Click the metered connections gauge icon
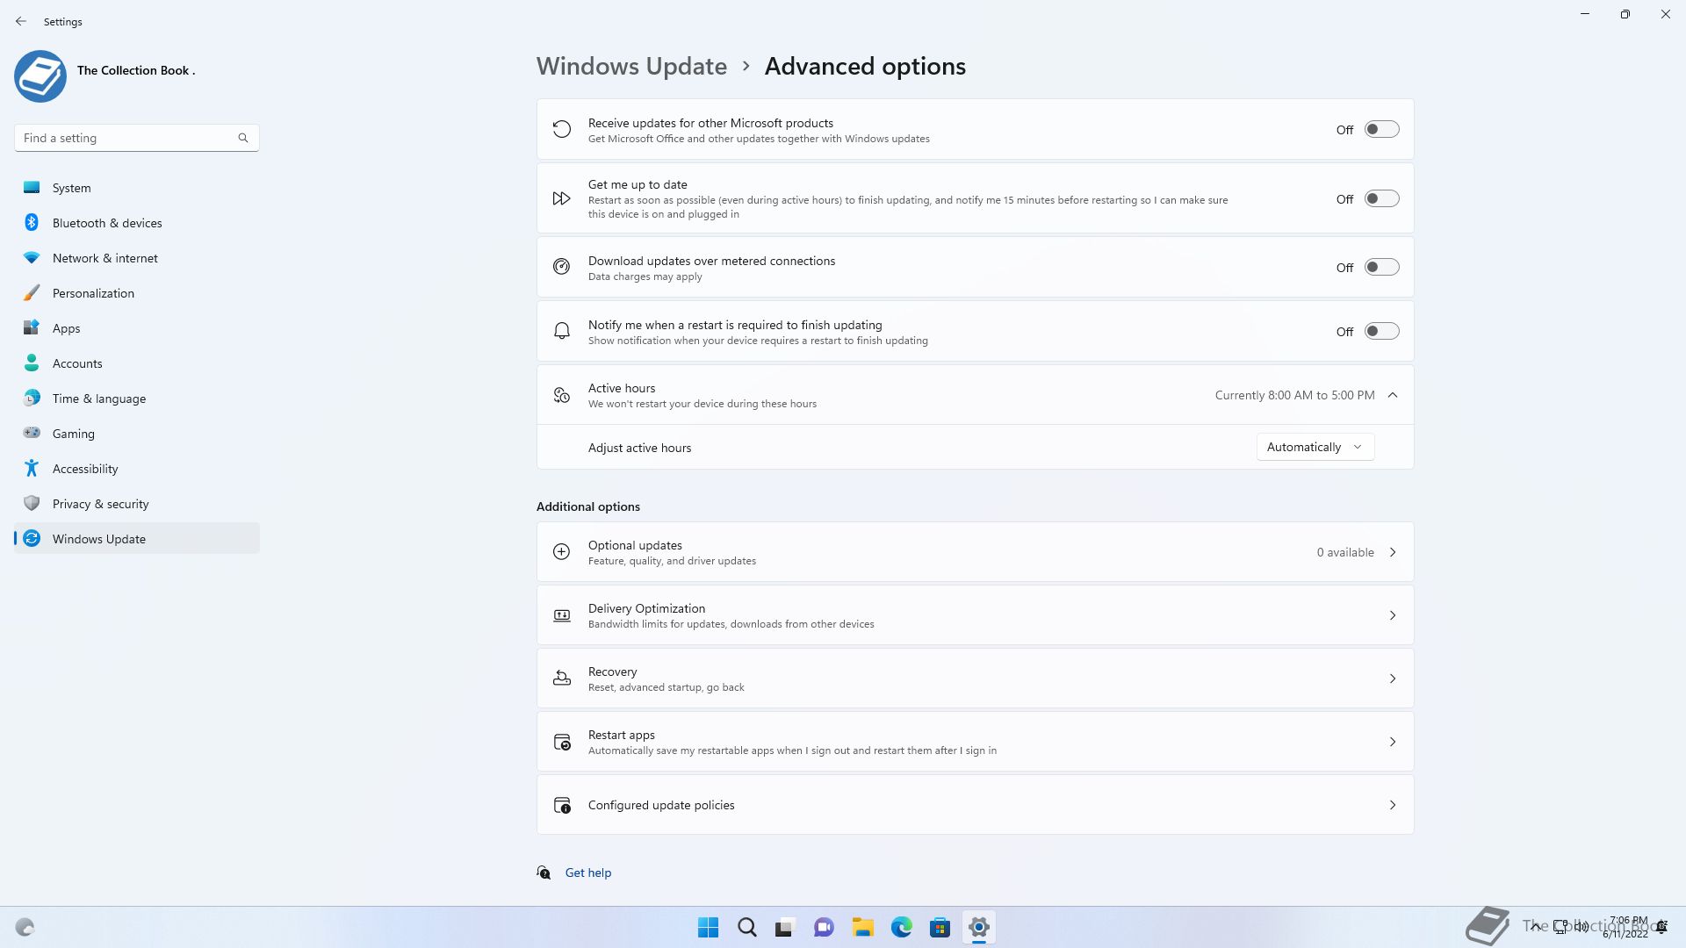1686x948 pixels. 561,267
